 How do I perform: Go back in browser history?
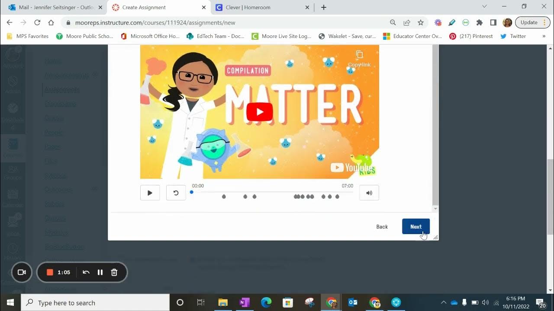pyautogui.click(x=10, y=22)
